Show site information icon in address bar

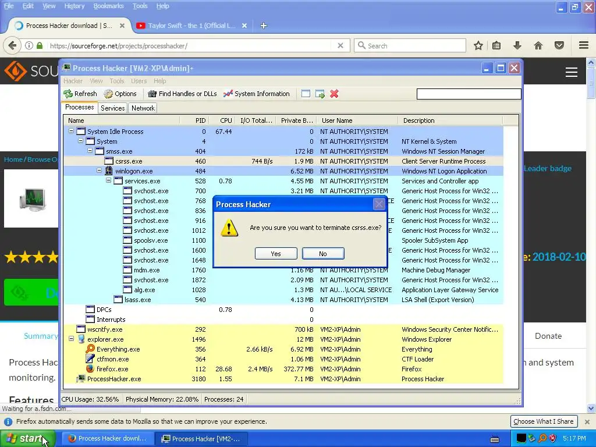point(29,45)
